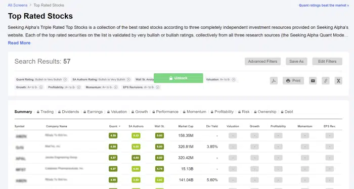
Task: Sort by the Wall St. column header
Action: (x=159, y=126)
